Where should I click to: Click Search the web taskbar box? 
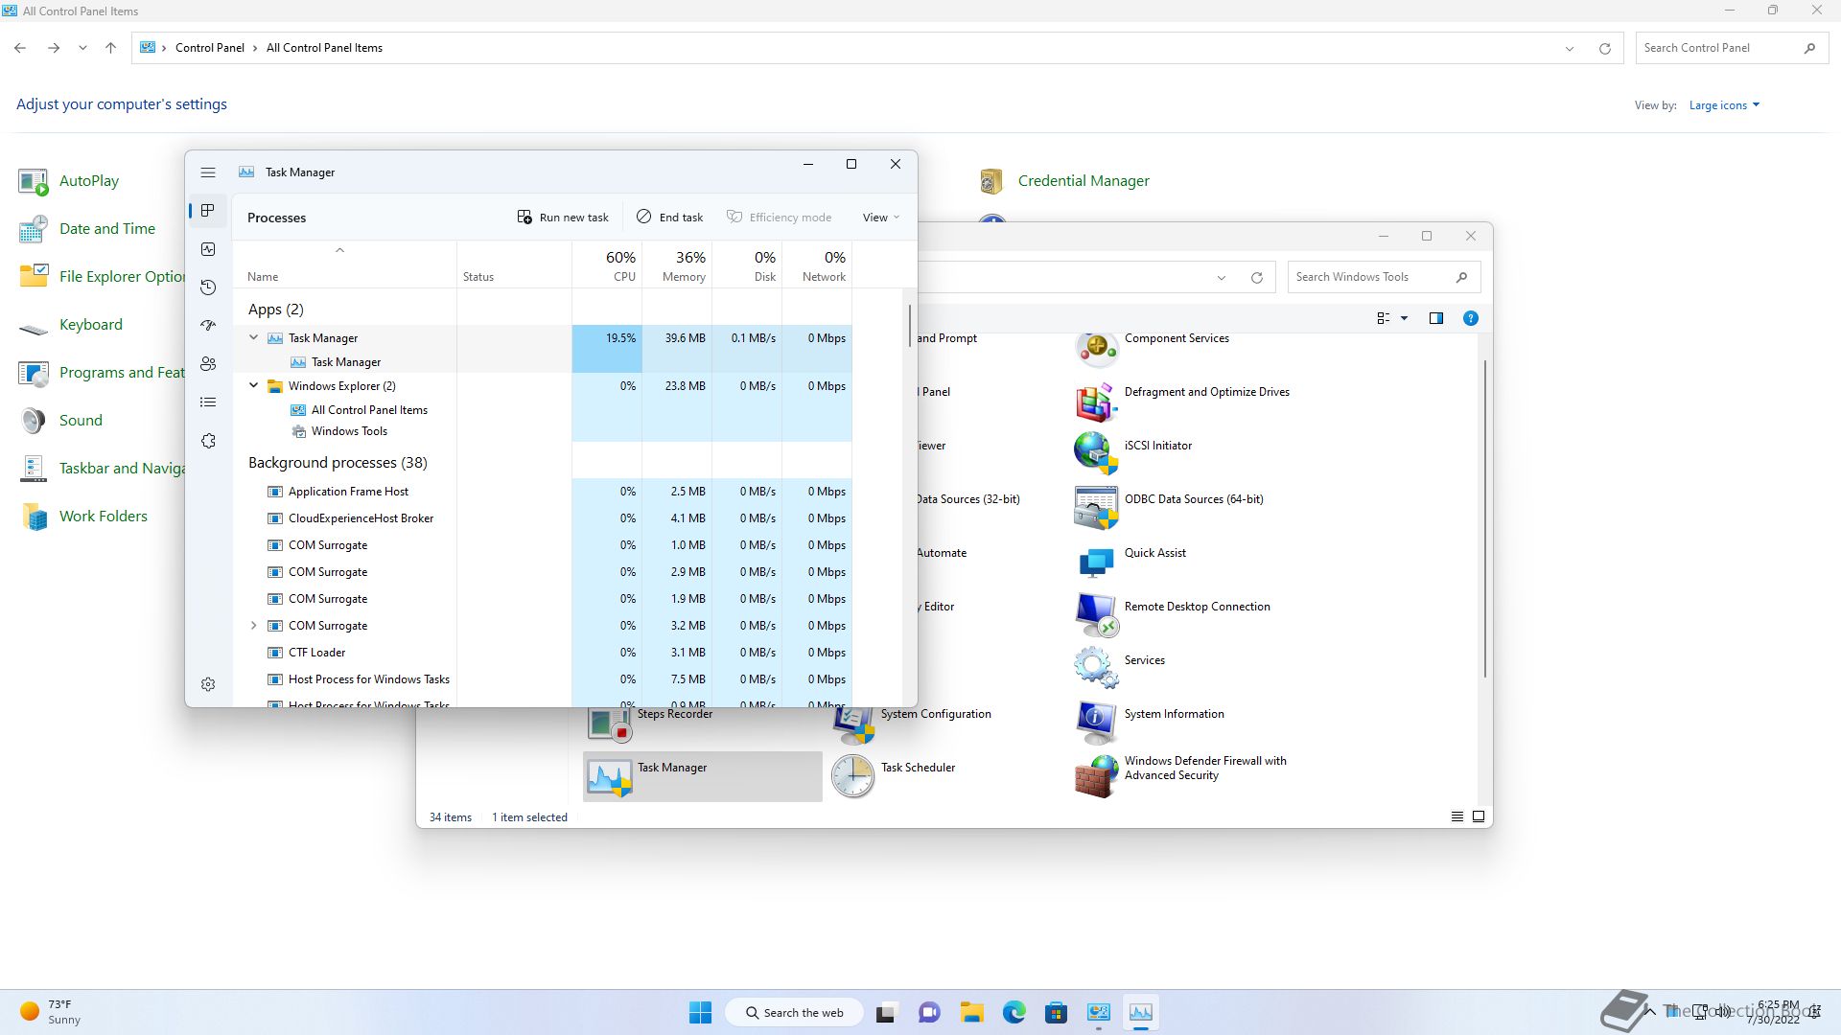point(794,1013)
